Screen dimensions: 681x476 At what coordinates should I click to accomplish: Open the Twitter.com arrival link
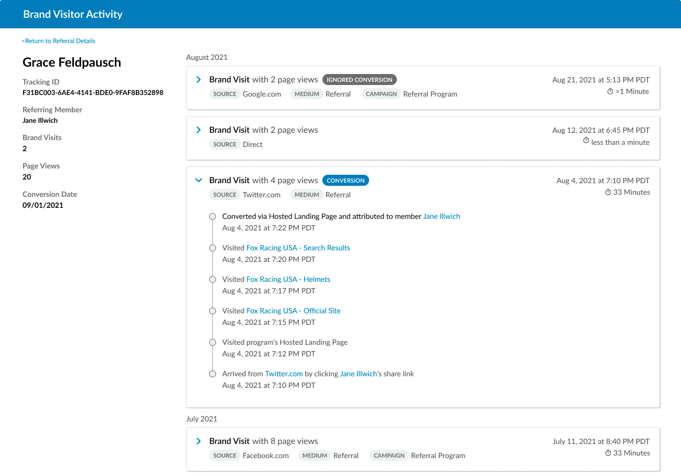pyautogui.click(x=284, y=374)
